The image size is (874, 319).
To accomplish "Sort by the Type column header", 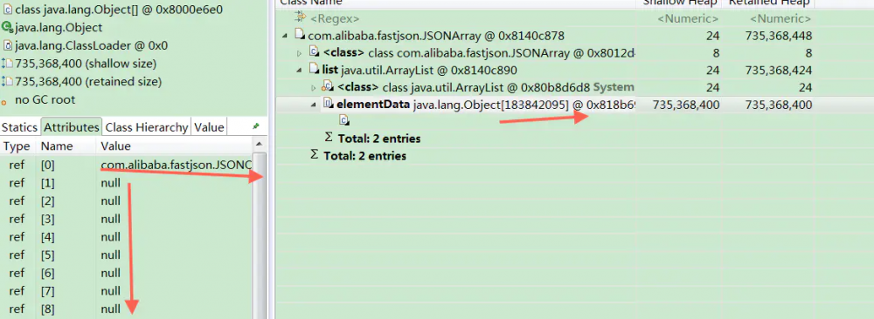I will 17,146.
